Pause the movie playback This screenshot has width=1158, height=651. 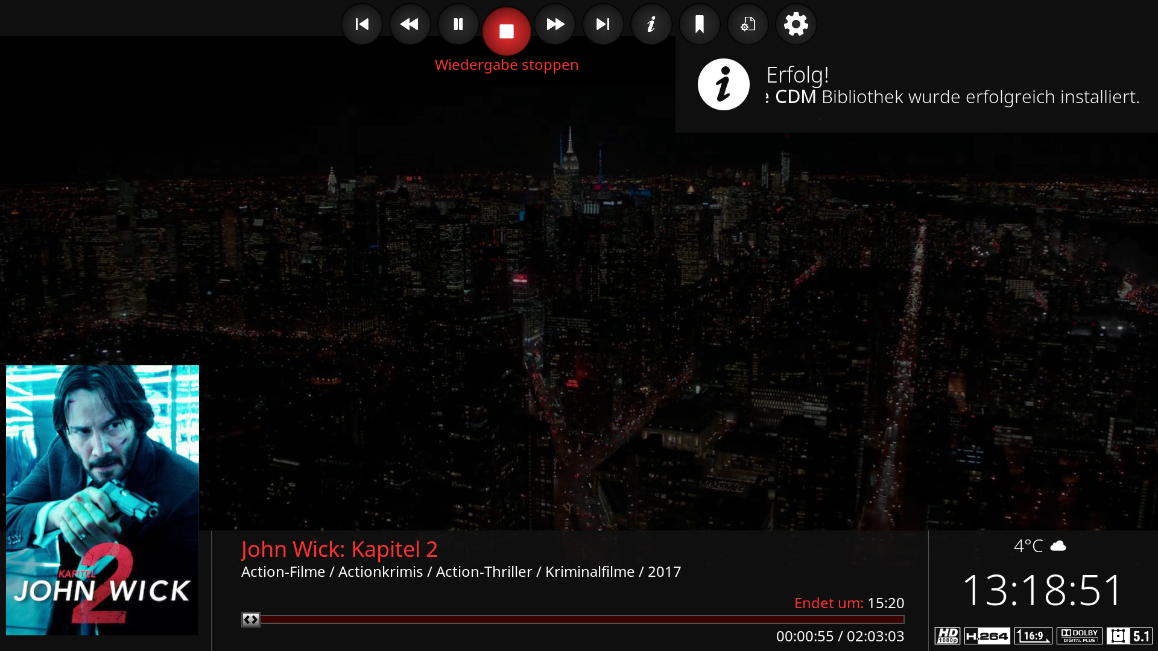click(458, 24)
